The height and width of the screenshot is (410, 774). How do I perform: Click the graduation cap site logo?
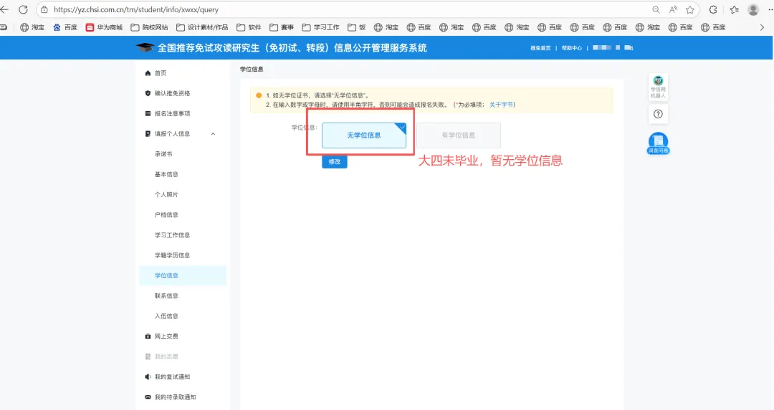pyautogui.click(x=145, y=47)
